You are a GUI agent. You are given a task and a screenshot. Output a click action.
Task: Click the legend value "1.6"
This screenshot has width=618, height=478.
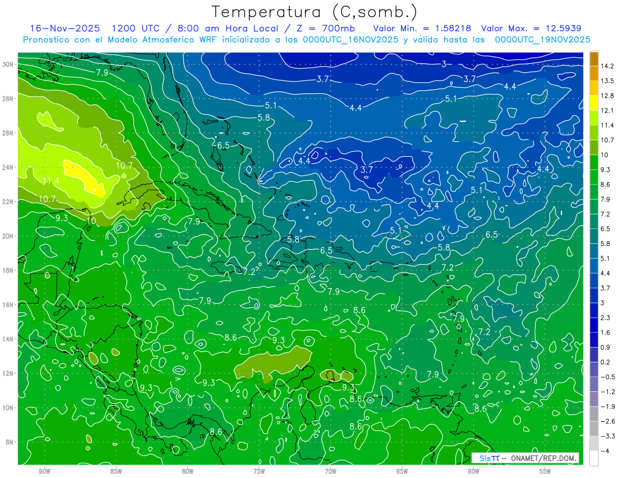click(605, 333)
